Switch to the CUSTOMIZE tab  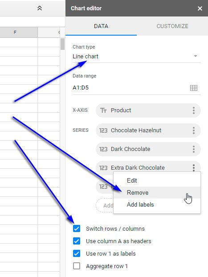(172, 26)
